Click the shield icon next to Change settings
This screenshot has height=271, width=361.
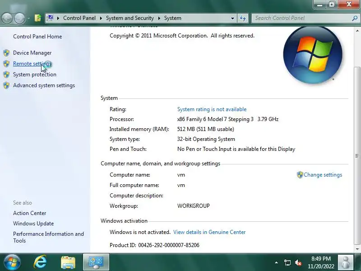(x=300, y=175)
